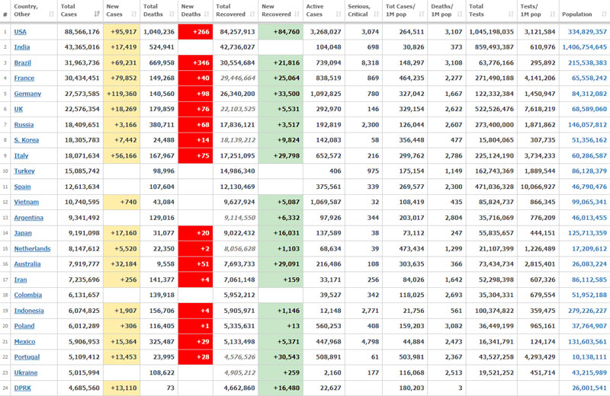Open the Japan country link

(x=23, y=233)
